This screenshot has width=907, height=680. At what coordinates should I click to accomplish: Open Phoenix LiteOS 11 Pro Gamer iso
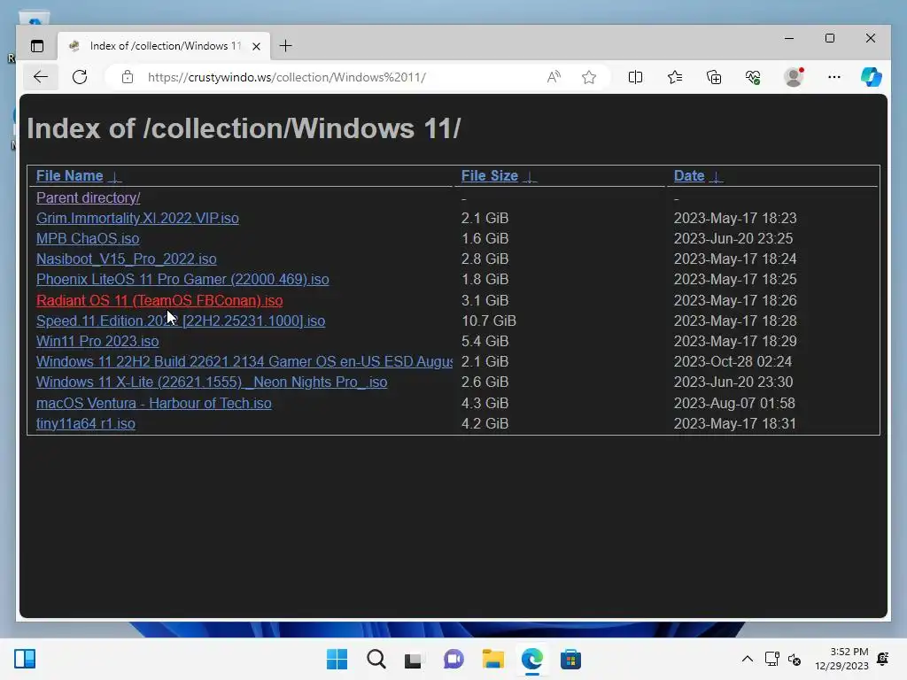[182, 279]
